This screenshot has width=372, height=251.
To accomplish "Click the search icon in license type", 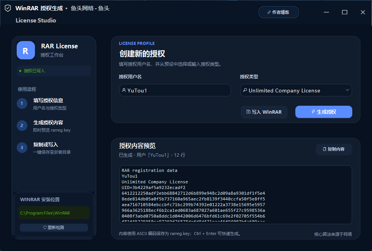I will (x=245, y=91).
